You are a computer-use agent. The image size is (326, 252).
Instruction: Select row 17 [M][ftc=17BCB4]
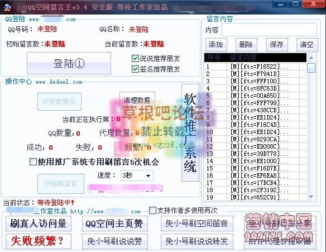click(255, 183)
